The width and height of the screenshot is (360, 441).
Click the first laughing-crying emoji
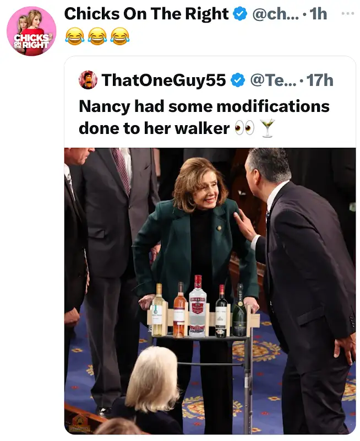coord(74,36)
